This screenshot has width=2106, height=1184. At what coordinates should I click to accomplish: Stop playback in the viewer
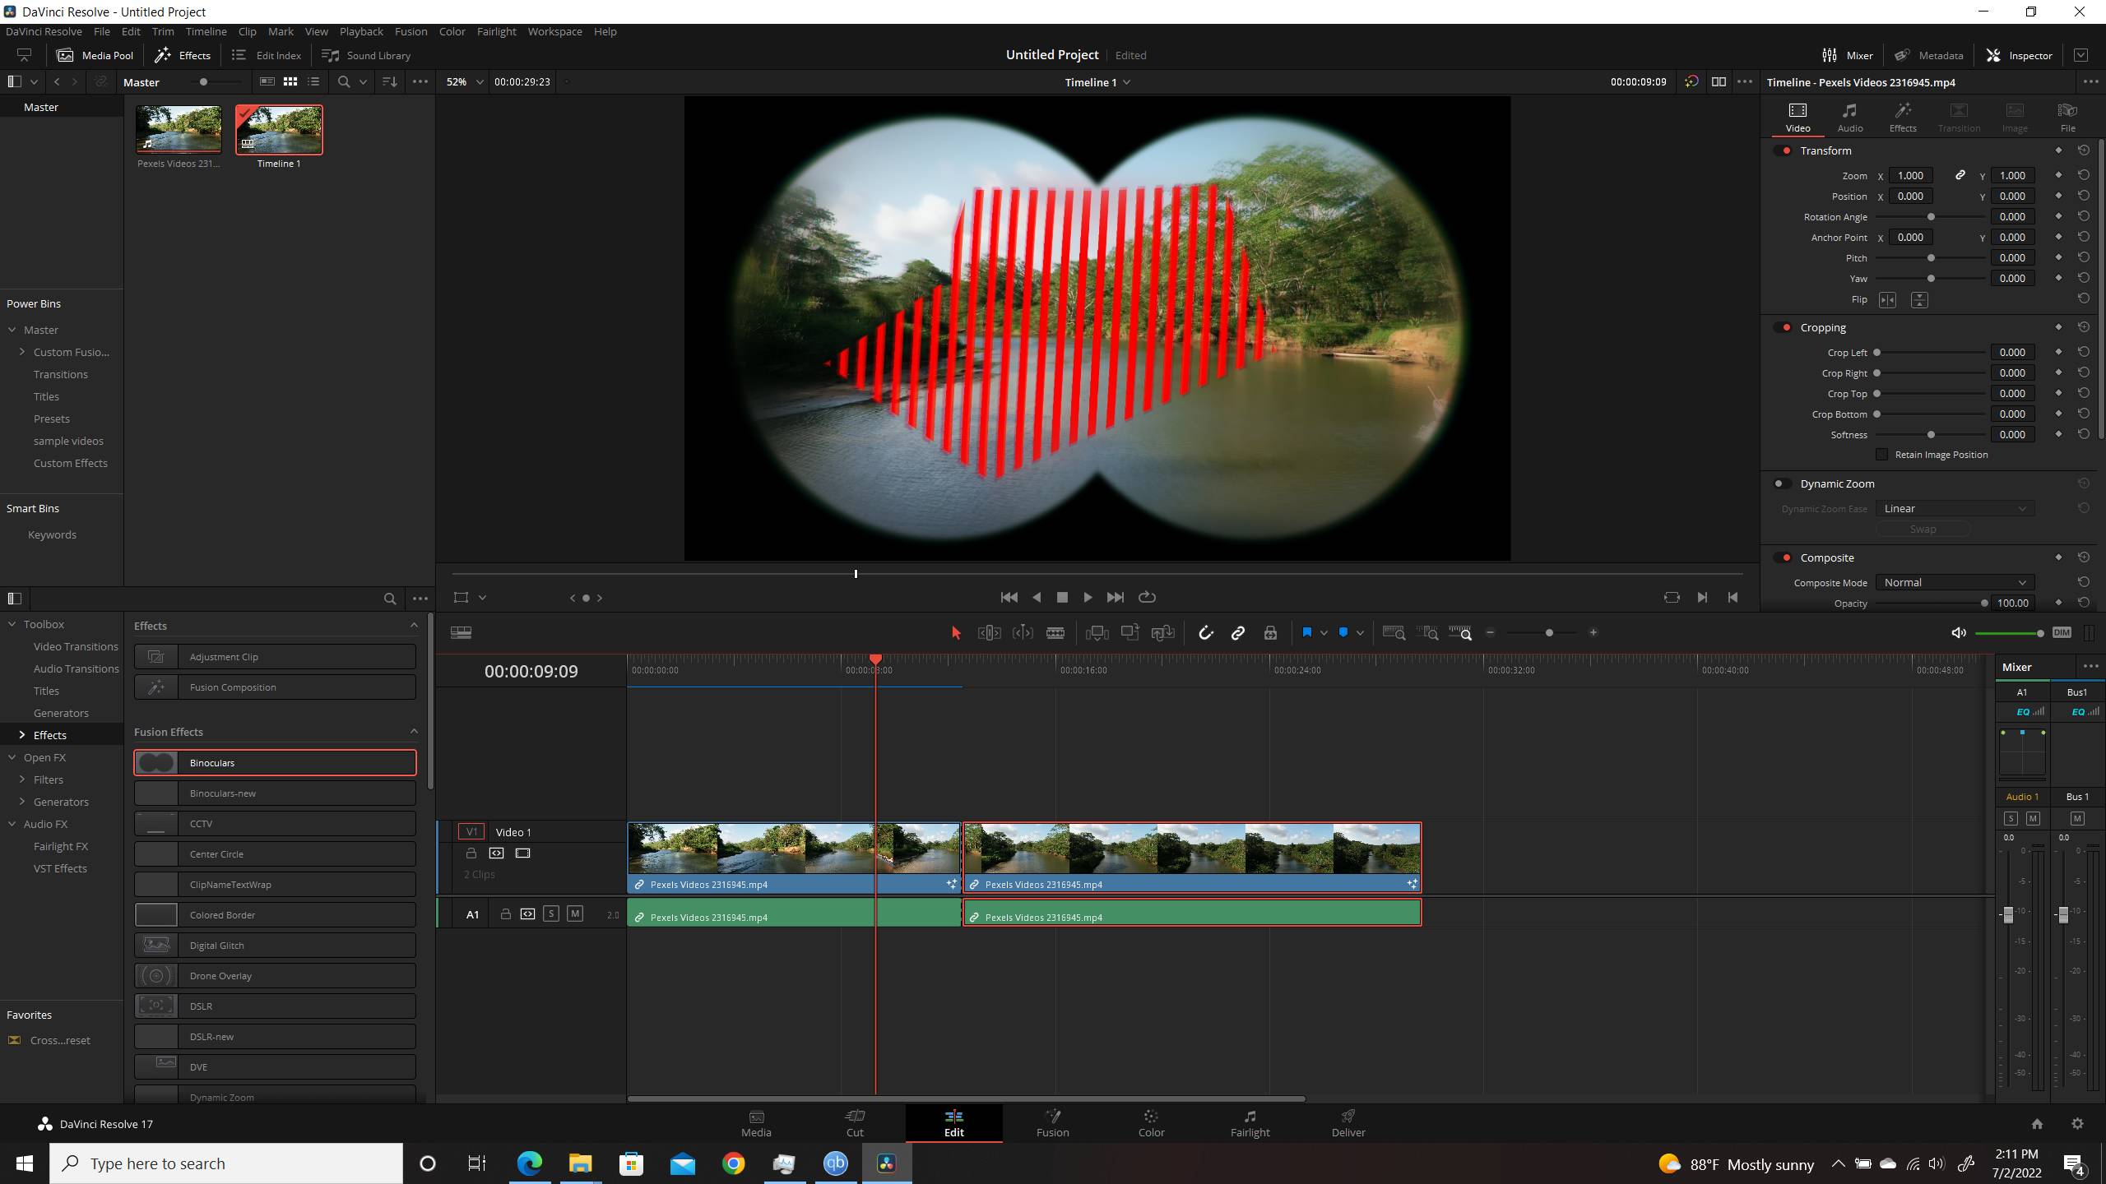pyautogui.click(x=1062, y=597)
